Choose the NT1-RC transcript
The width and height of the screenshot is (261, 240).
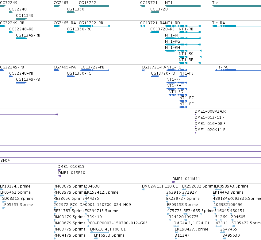[x=186, y=54]
